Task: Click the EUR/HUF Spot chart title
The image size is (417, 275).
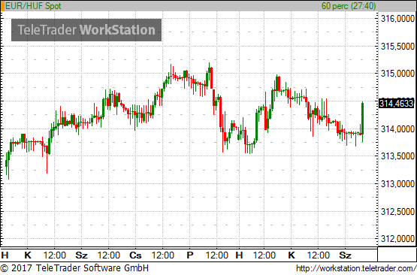Action: (33, 5)
